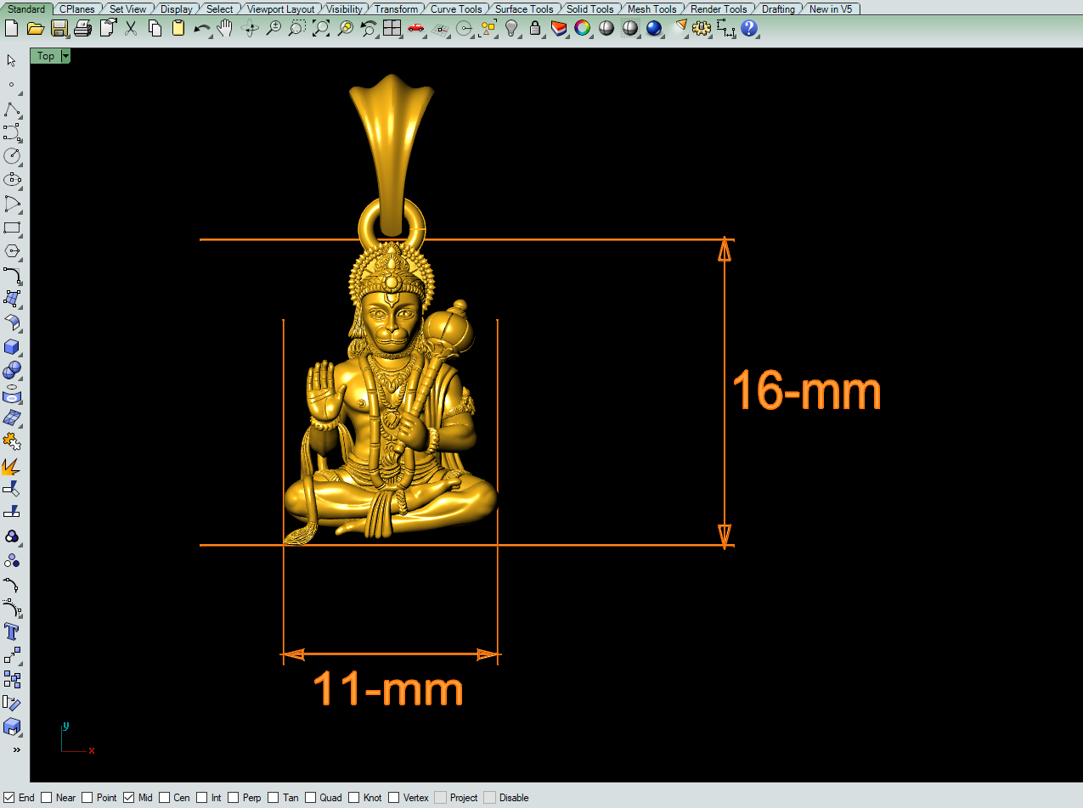
Task: Open the New in V5 tab
Action: coord(830,9)
